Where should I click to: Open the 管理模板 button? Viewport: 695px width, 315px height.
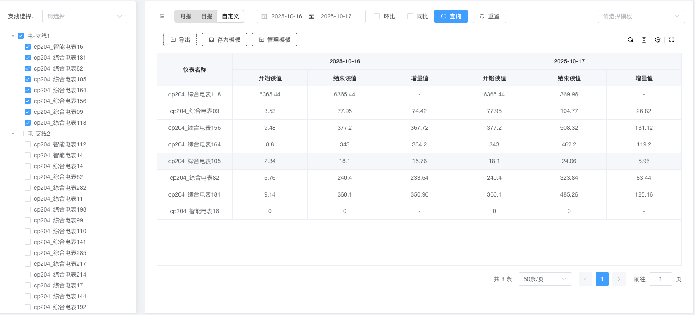point(275,40)
